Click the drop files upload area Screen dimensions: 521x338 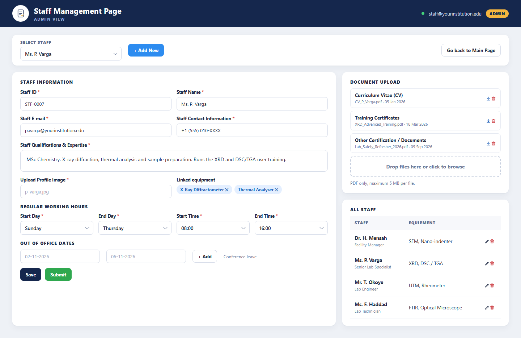[x=425, y=167]
